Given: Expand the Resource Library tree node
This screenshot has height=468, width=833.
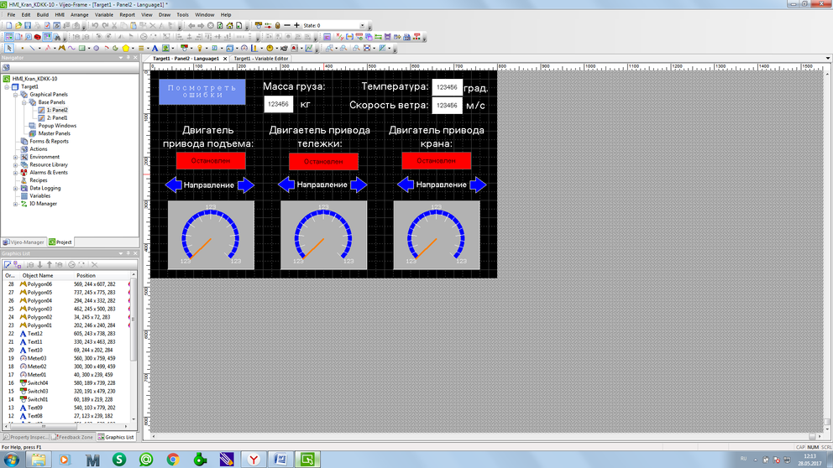Looking at the screenshot, I should 15,165.
